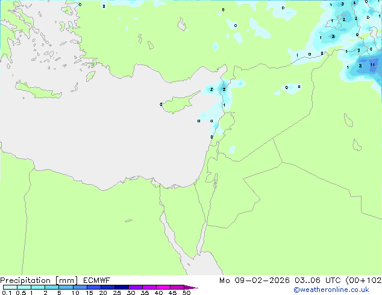Choose the 2–5 mm legend color box
This screenshot has width=382, height=295.
[52, 287]
